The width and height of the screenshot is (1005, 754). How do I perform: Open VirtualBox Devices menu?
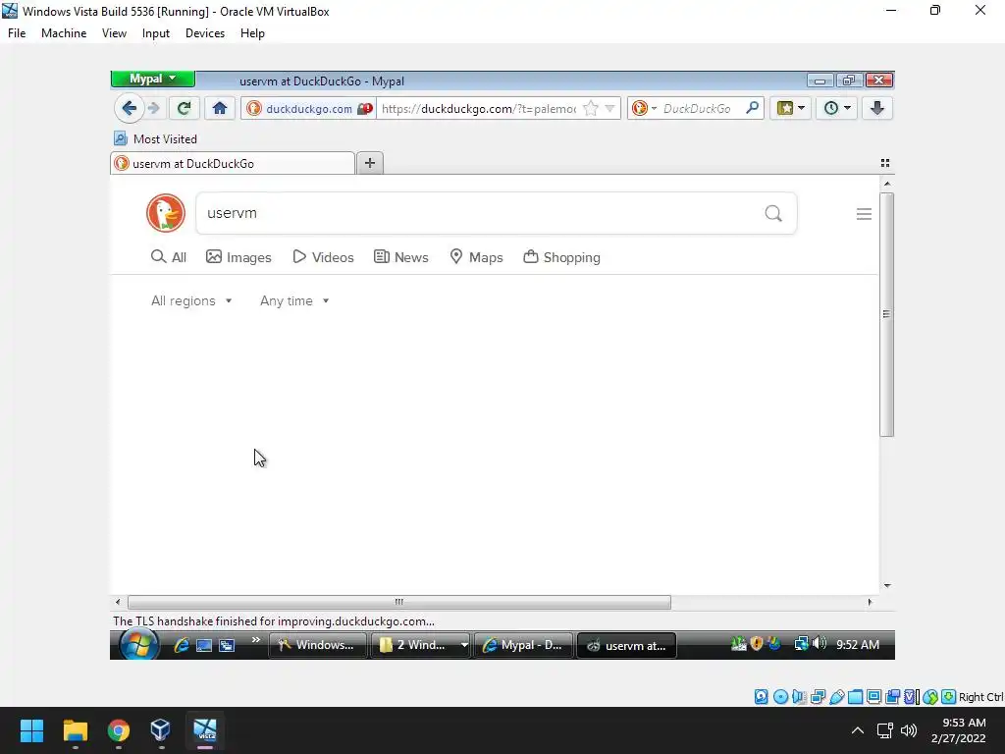[205, 33]
